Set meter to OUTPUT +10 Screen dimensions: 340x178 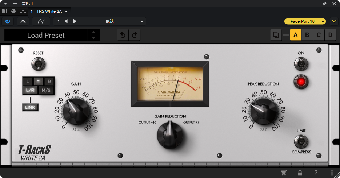point(147,123)
